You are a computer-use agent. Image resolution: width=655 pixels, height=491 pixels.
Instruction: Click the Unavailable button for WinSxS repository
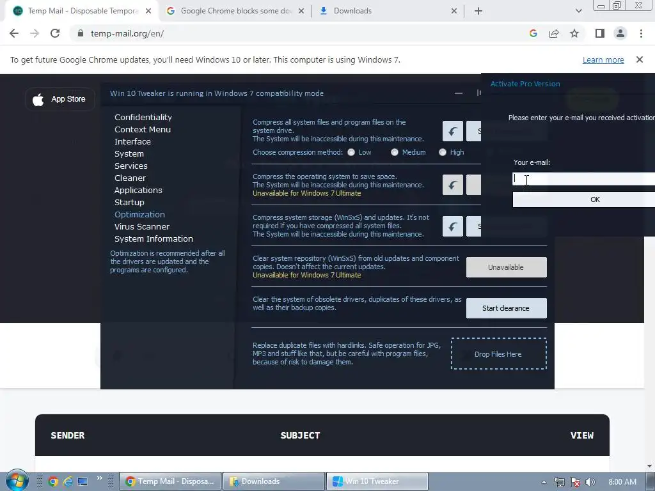coord(507,267)
